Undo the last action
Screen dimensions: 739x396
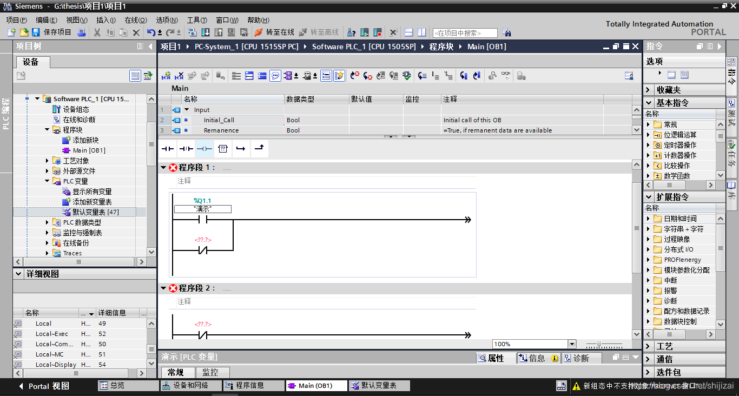(x=151, y=32)
